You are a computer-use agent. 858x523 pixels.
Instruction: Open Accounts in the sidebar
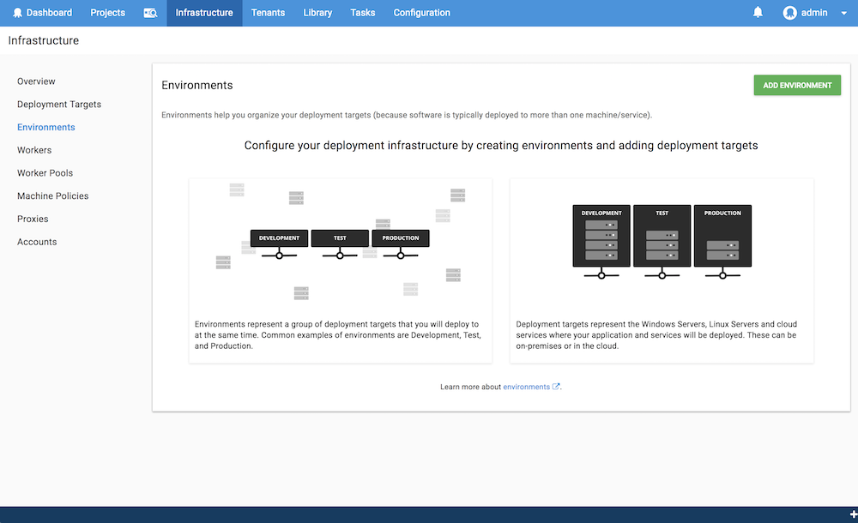37,243
